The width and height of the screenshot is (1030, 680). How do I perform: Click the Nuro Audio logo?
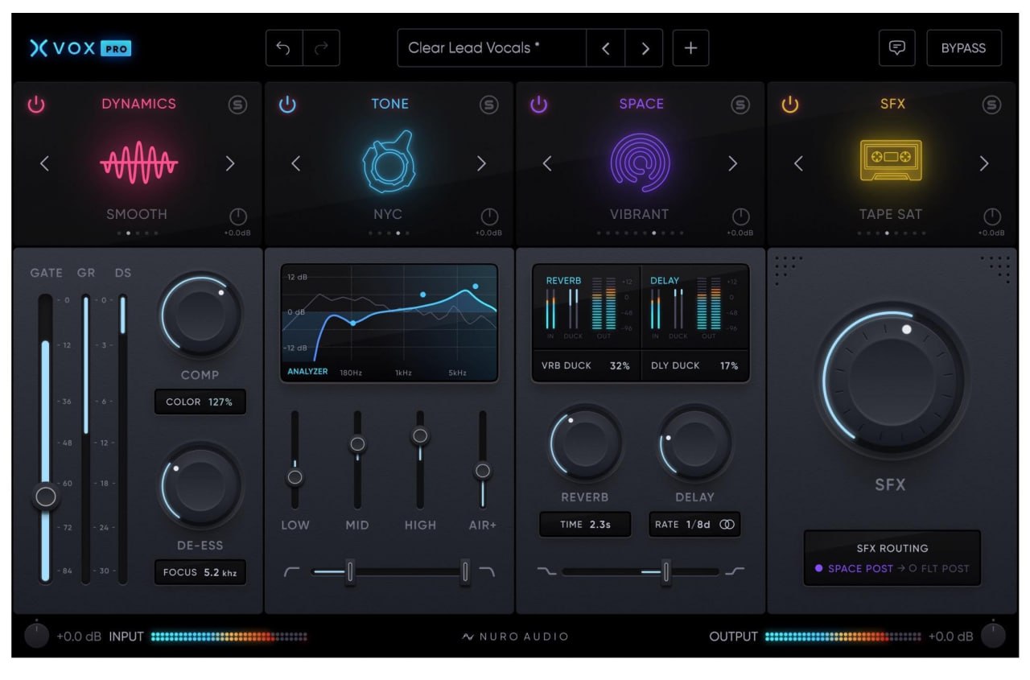tap(515, 637)
